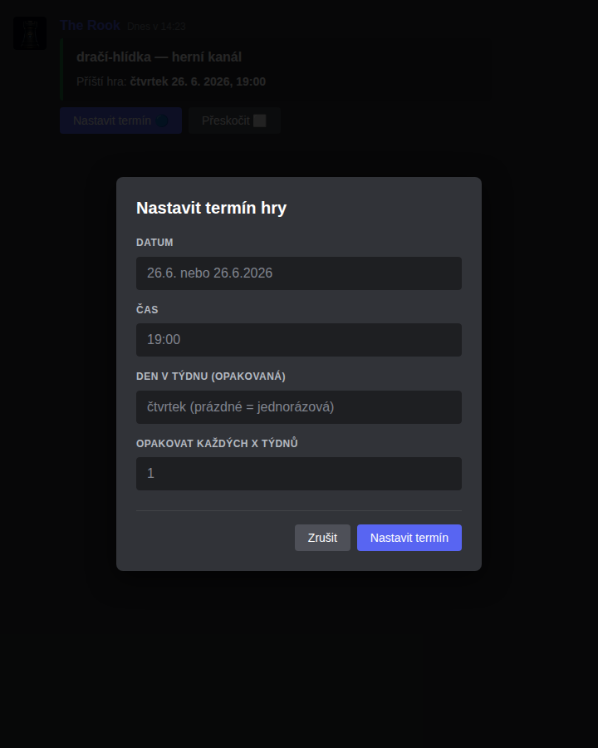598x748 pixels.
Task: Focus the Datum input field
Action: [299, 273]
